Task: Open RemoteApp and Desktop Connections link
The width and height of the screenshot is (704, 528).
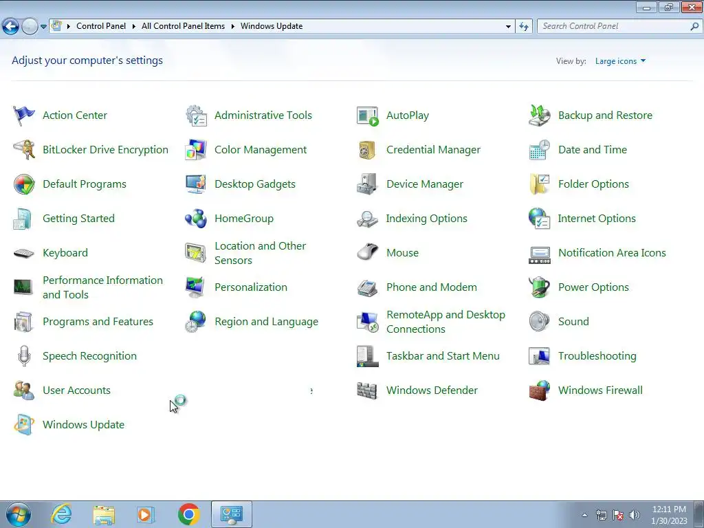Action: [445, 322]
